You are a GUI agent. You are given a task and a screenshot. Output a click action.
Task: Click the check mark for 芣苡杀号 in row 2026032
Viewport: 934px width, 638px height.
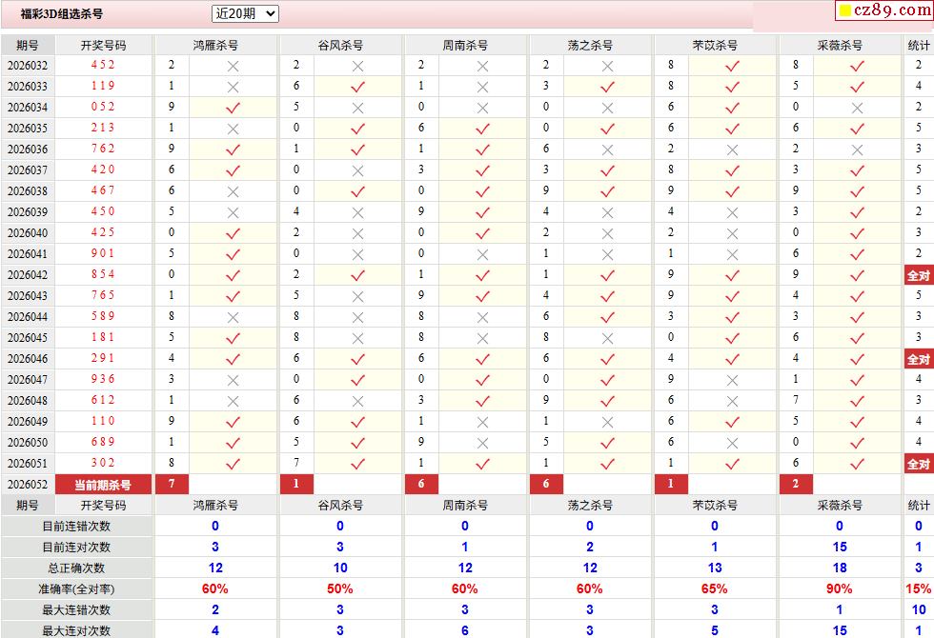(x=732, y=66)
